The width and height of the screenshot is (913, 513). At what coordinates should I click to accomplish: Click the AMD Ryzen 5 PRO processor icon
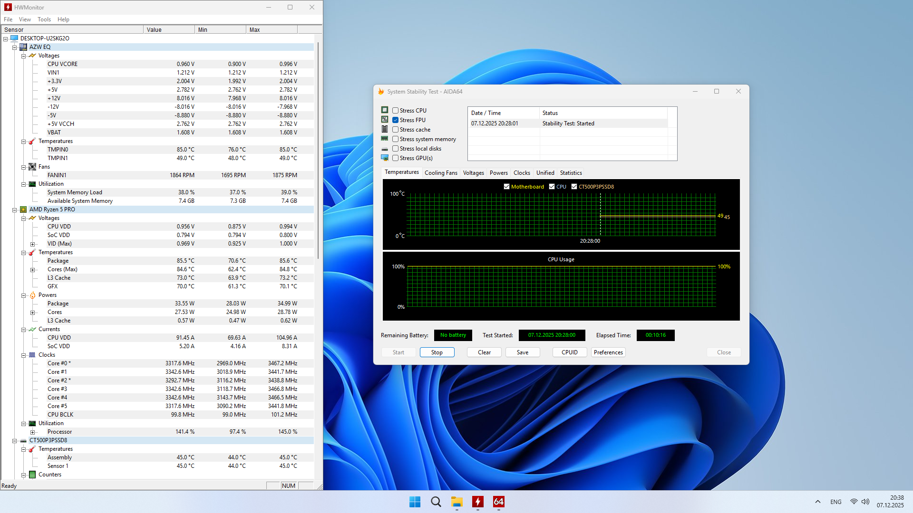[23, 209]
